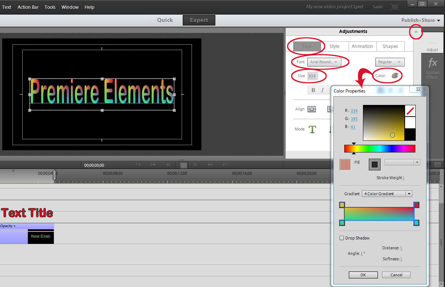Step forward one frame
This screenshot has height=287, width=445.
pyautogui.click(x=195, y=165)
